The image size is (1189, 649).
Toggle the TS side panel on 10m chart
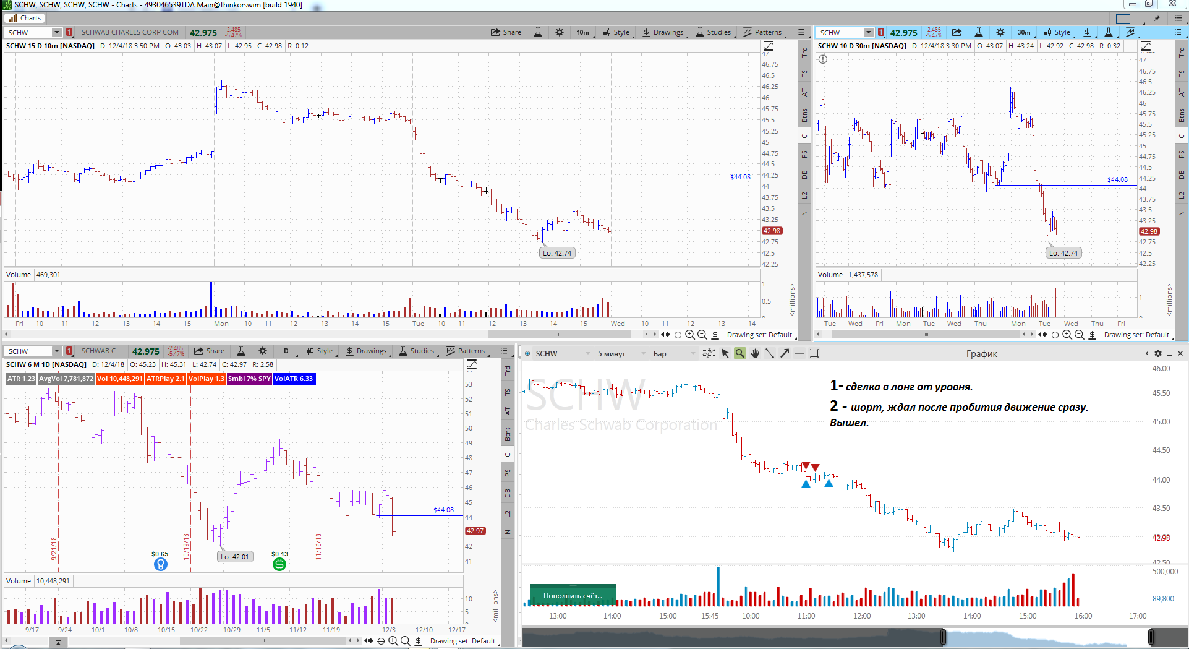[804, 74]
